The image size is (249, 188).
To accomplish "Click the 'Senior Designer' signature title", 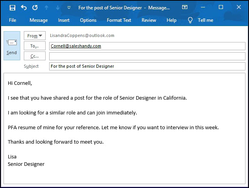I will [26, 164].
